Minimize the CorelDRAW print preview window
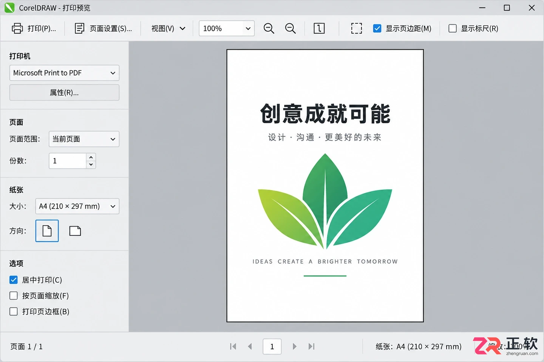The height and width of the screenshot is (362, 544). pos(482,8)
